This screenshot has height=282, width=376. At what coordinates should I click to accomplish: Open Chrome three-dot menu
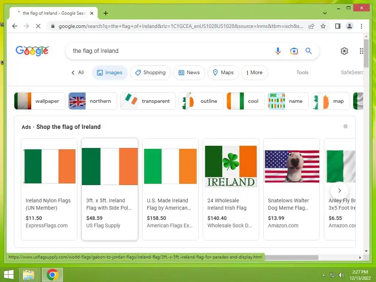coord(361,26)
